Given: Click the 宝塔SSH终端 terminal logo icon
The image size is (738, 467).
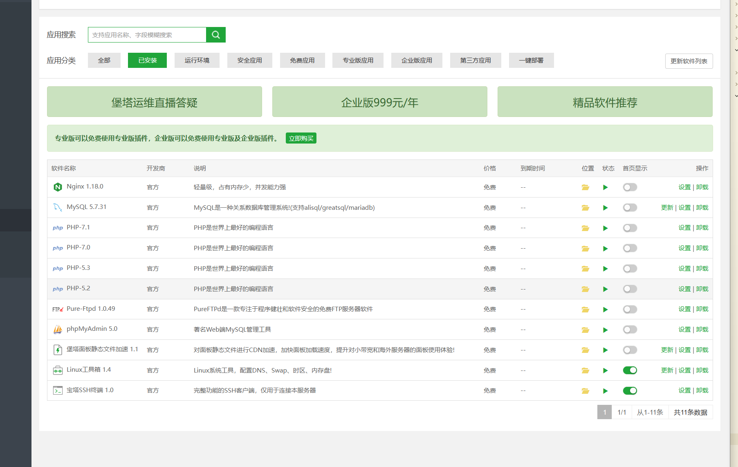Looking at the screenshot, I should 58,391.
